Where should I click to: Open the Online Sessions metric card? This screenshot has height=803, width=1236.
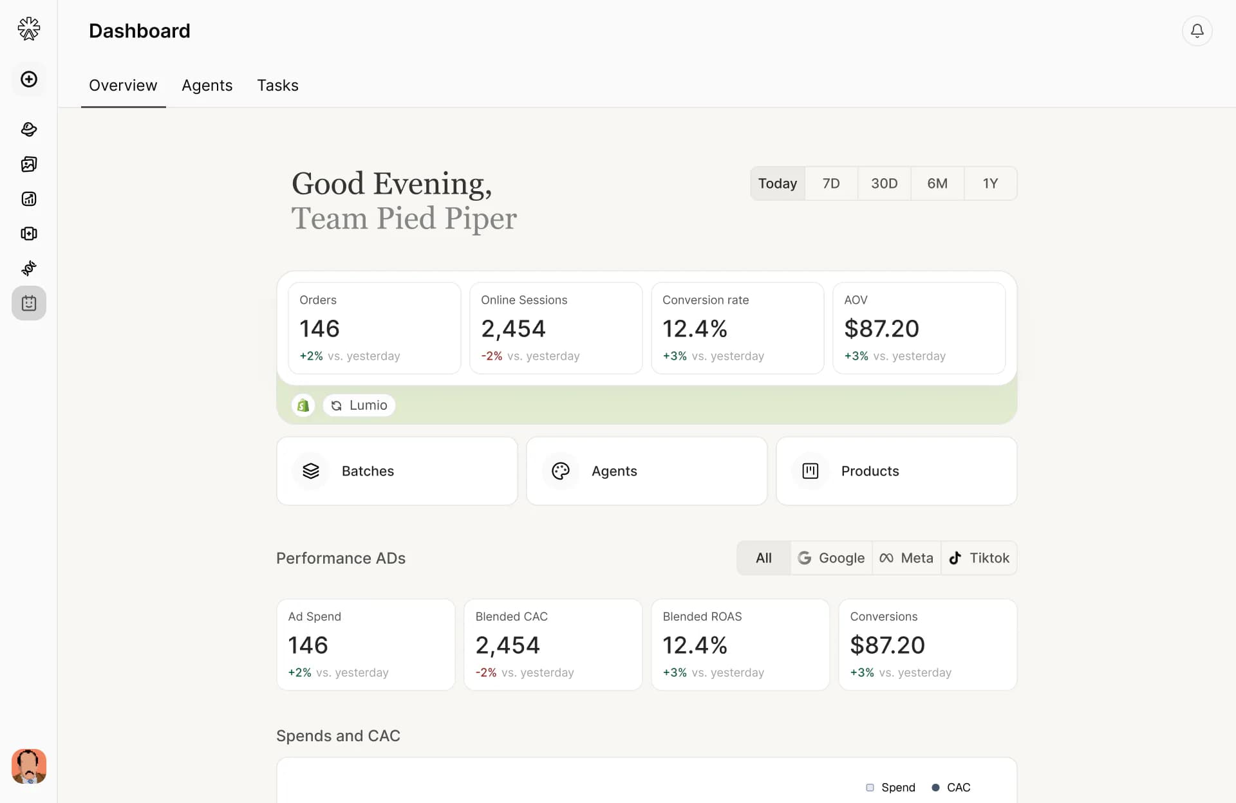tap(556, 328)
